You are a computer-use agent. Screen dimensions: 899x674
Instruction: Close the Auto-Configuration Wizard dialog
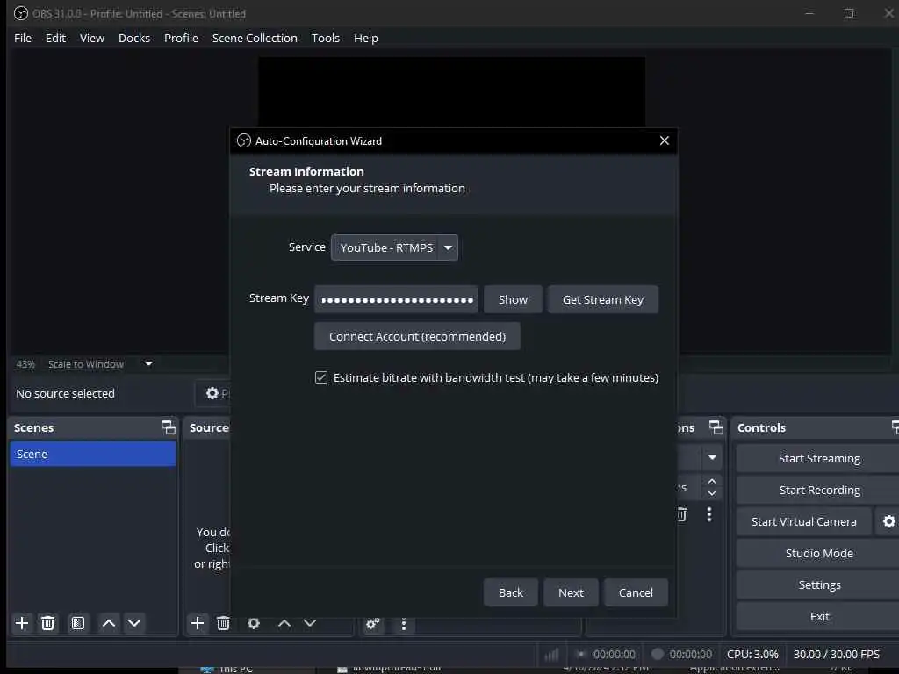665,140
